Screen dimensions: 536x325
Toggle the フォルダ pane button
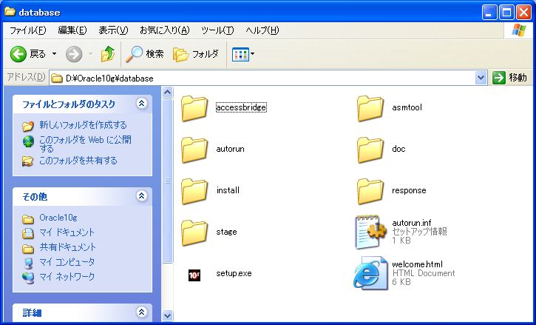196,54
